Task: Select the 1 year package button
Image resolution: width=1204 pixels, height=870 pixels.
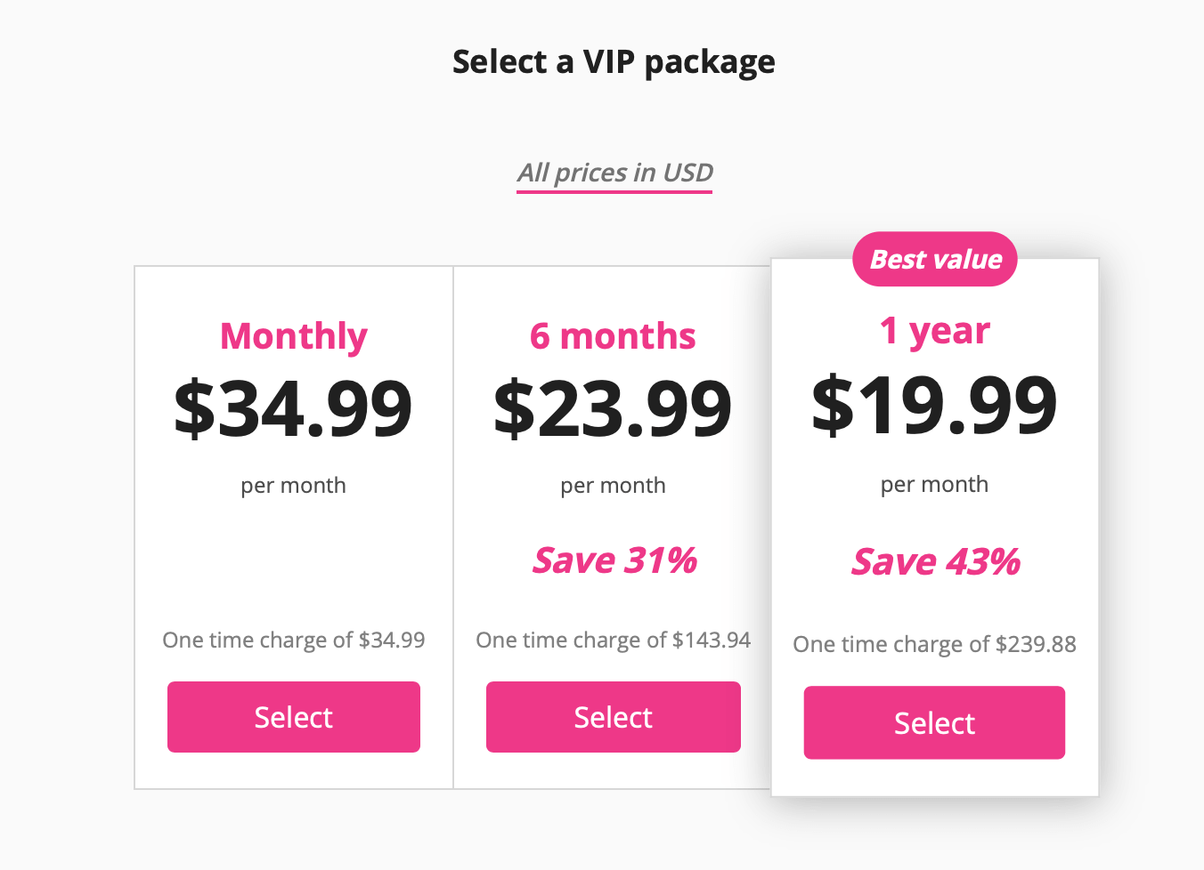Action: point(934,722)
